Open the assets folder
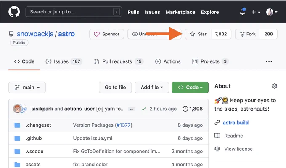The width and height of the screenshot is (286, 168). click(33, 165)
